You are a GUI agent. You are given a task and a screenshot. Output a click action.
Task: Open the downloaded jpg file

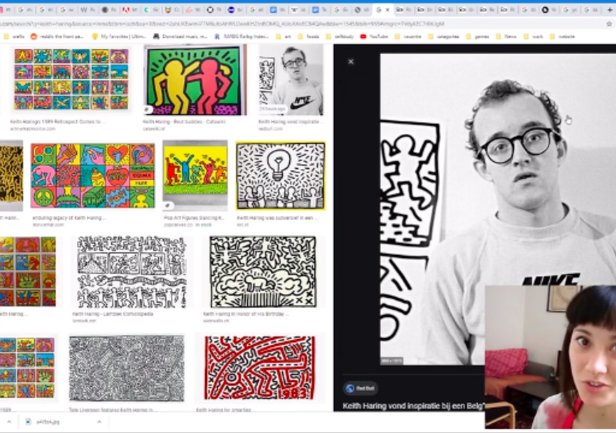46,422
